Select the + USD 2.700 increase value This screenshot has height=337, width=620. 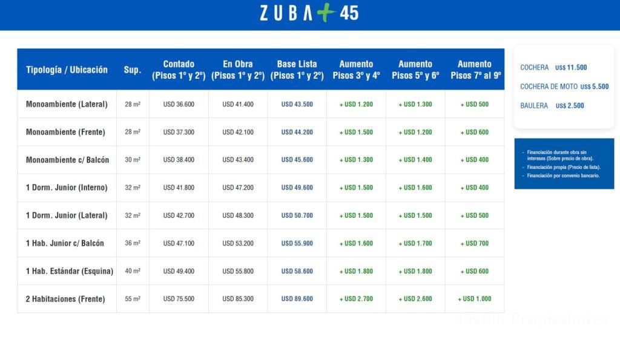[356, 299]
